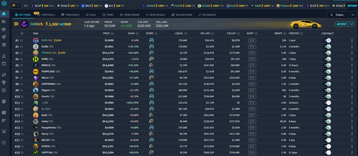Image resolution: width=358 pixels, height=156 pixels.
Task: Open audit badge for COPPERINU row
Action: 252,84
